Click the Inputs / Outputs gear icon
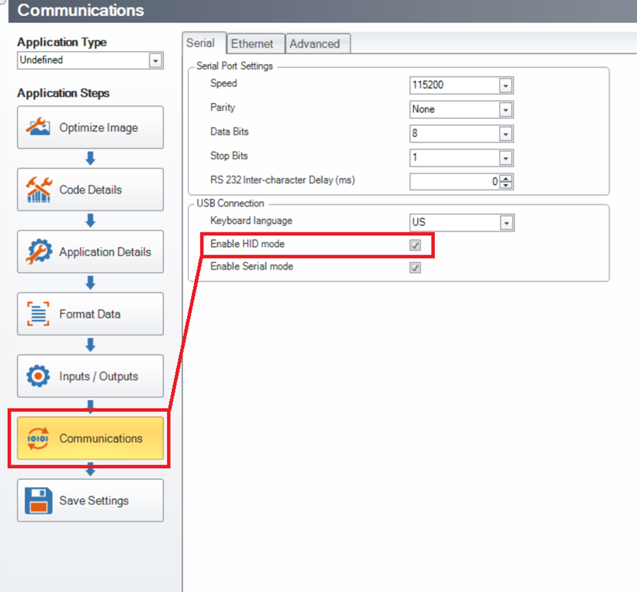This screenshot has width=637, height=592. click(38, 376)
